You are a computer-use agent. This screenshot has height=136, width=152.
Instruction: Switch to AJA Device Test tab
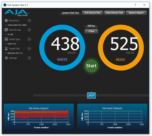[92, 13]
